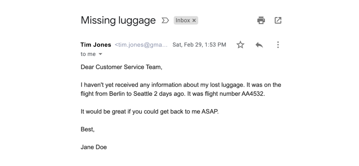The image size is (359, 166).
Task: Click the Jane Doe signature
Action: (x=94, y=147)
